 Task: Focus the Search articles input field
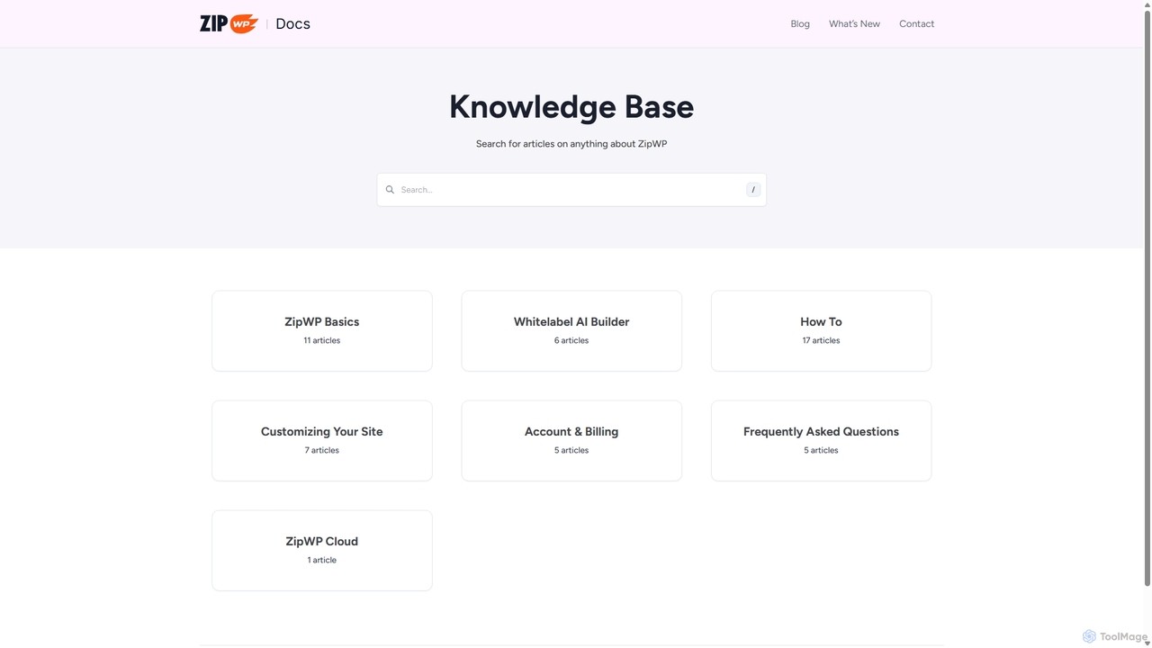pyautogui.click(x=571, y=190)
